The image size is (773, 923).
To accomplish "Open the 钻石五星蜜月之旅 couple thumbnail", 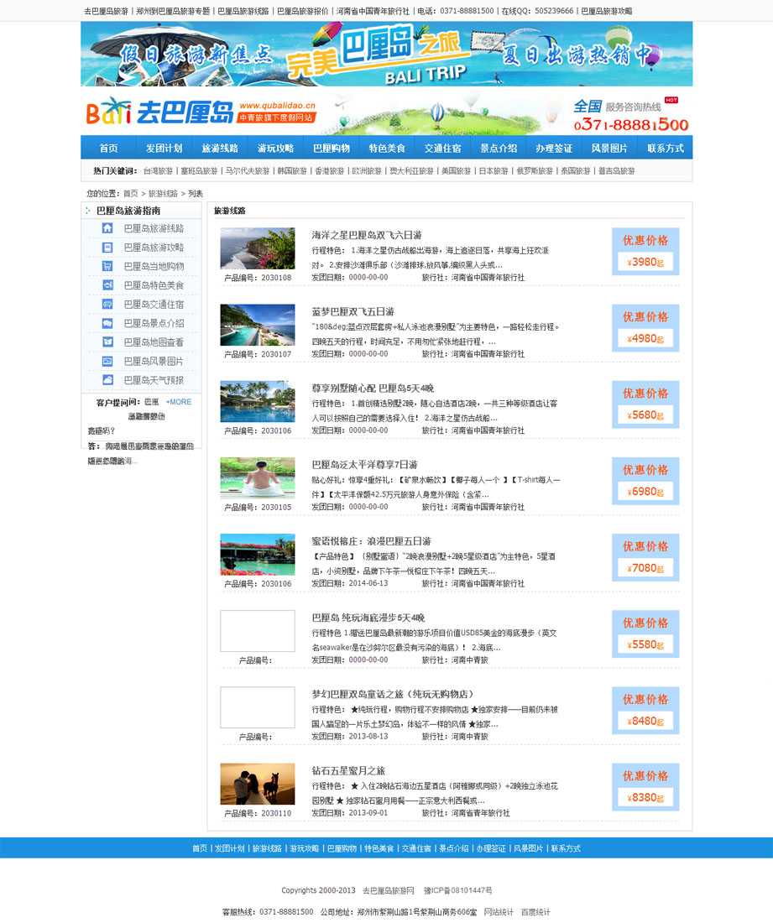I will click(257, 784).
